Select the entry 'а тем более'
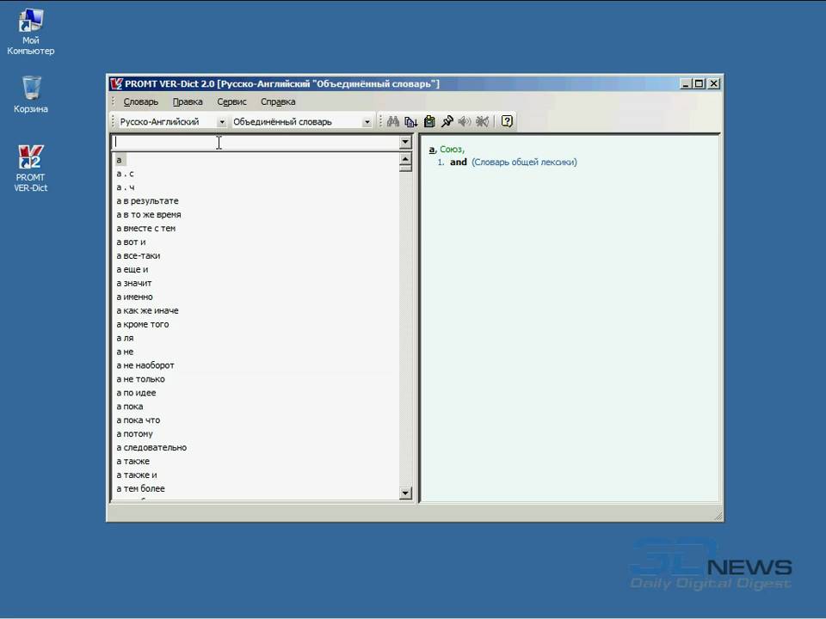This screenshot has width=826, height=619. point(140,488)
